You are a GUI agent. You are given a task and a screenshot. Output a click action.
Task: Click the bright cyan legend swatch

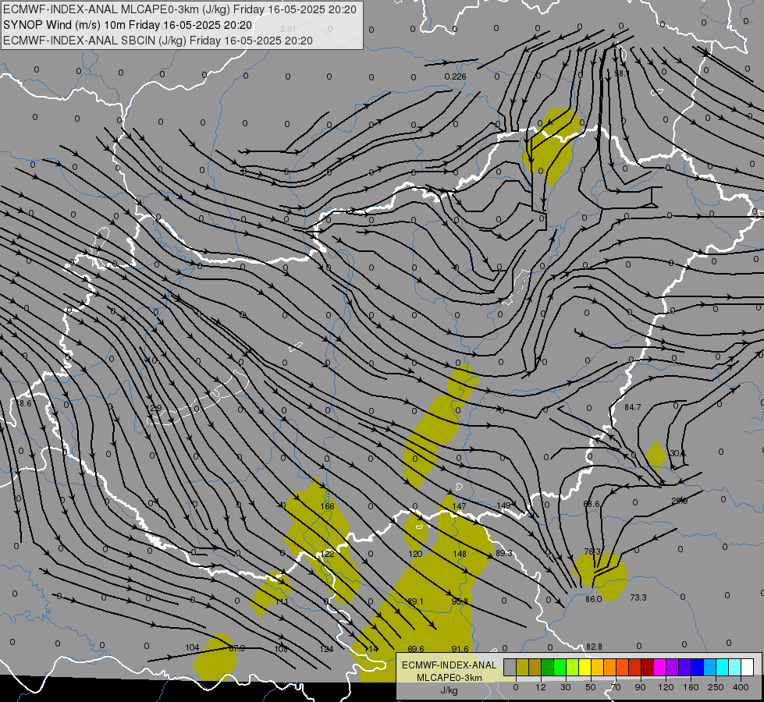722,667
